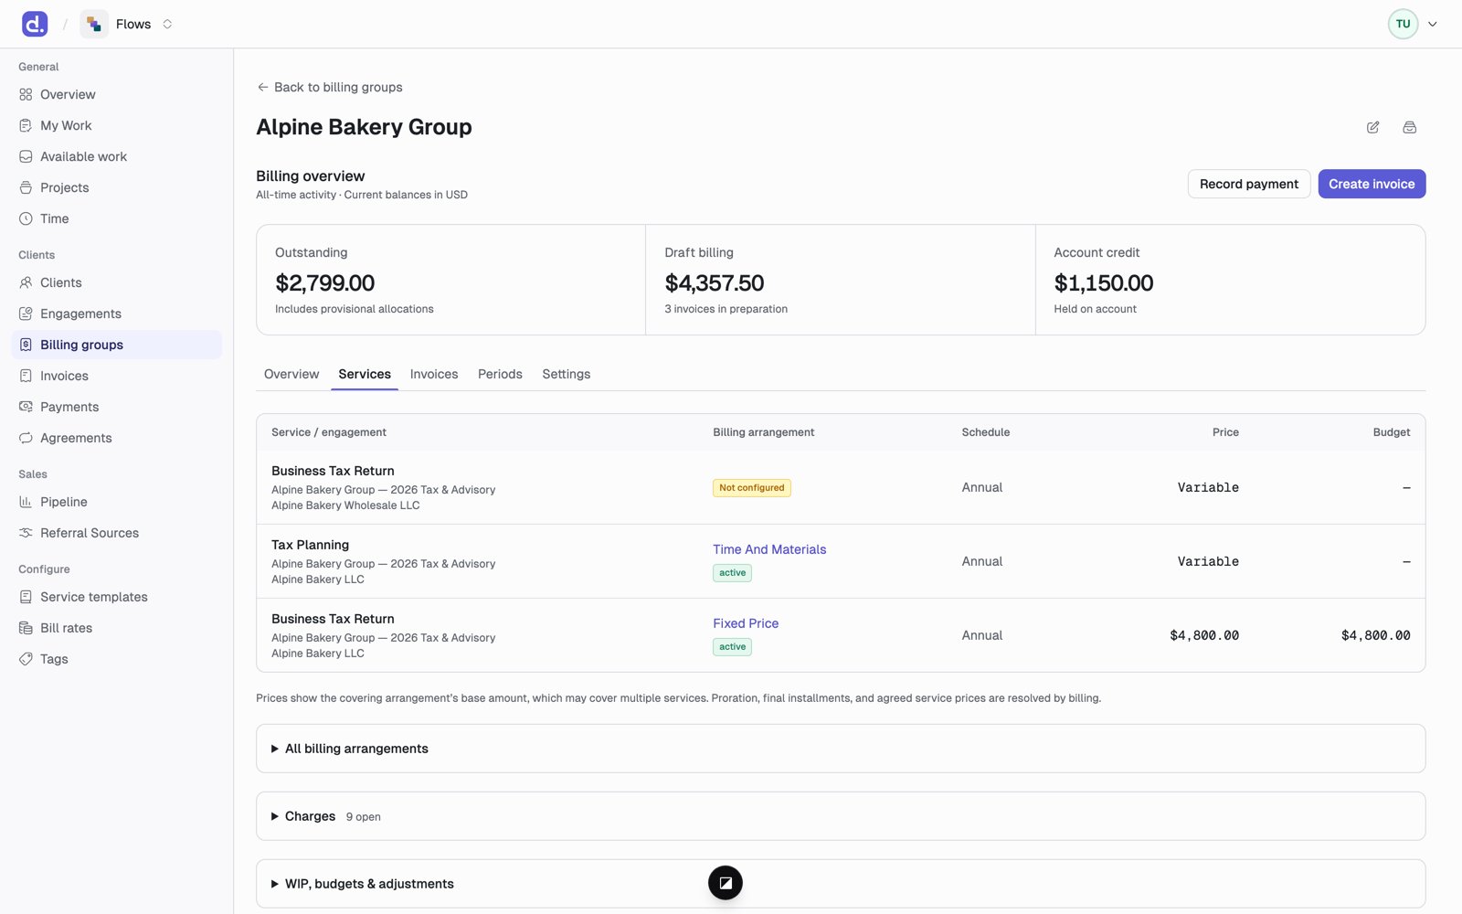Open Clients list in the sidebar

(x=116, y=282)
